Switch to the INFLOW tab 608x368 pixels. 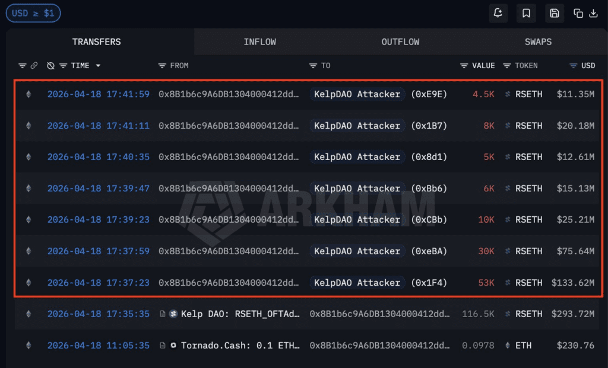(x=259, y=42)
